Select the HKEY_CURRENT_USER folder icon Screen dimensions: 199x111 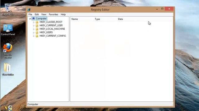(37, 25)
